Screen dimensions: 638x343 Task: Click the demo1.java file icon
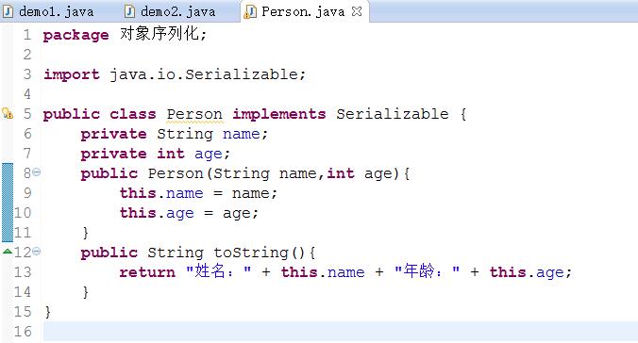pos(8,11)
